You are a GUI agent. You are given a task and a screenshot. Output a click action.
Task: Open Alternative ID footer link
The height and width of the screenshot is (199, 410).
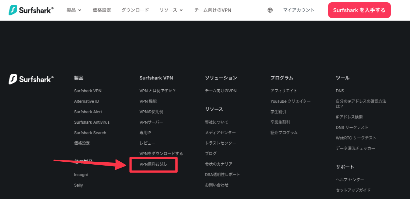[86, 101]
